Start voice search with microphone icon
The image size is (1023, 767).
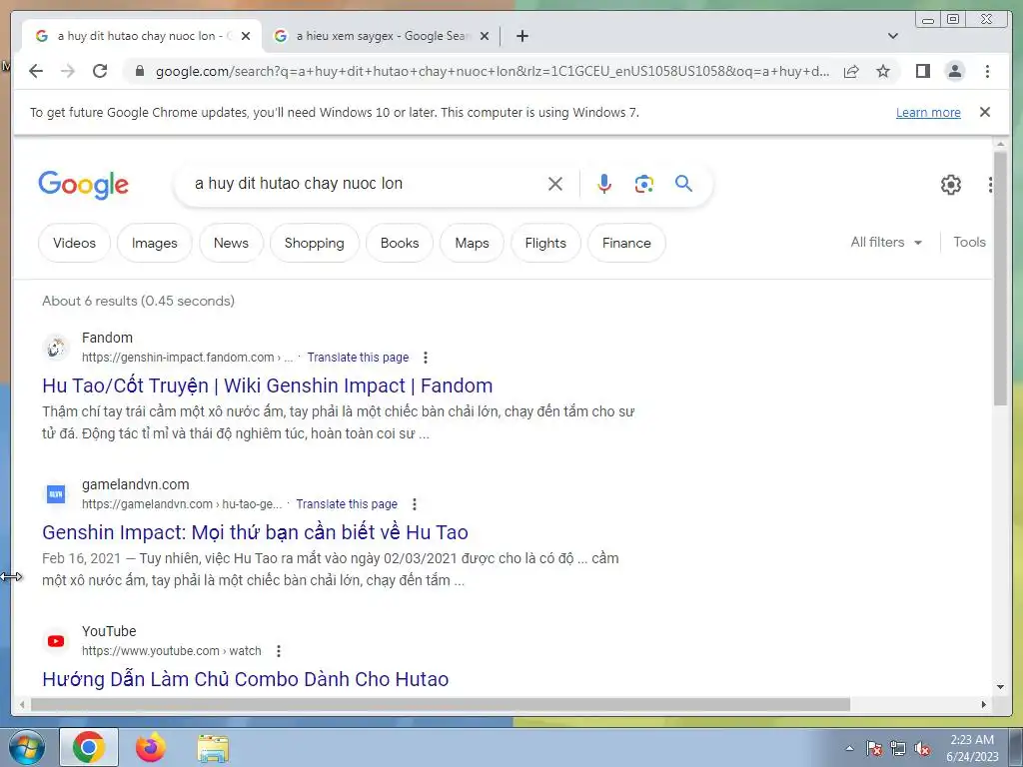[604, 184]
